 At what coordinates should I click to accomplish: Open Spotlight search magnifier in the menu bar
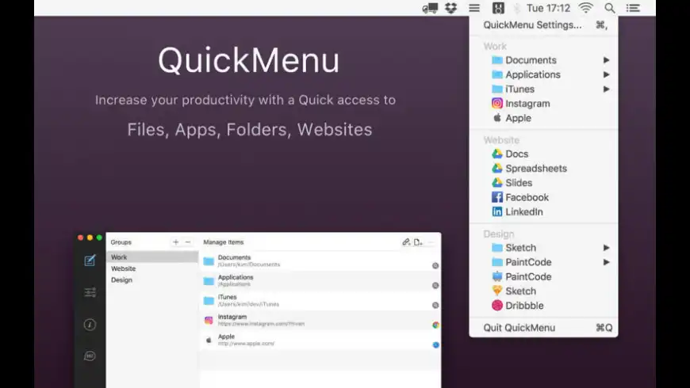[x=609, y=8]
